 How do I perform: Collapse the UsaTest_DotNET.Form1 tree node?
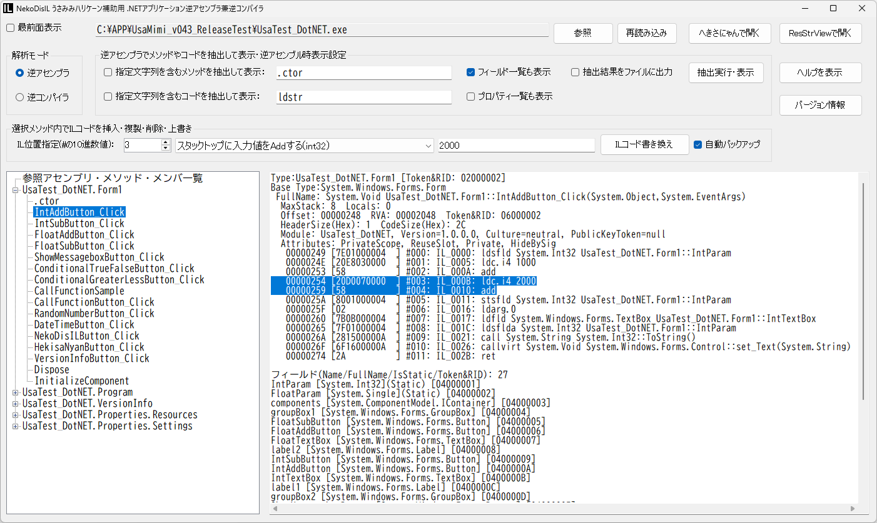tap(16, 190)
